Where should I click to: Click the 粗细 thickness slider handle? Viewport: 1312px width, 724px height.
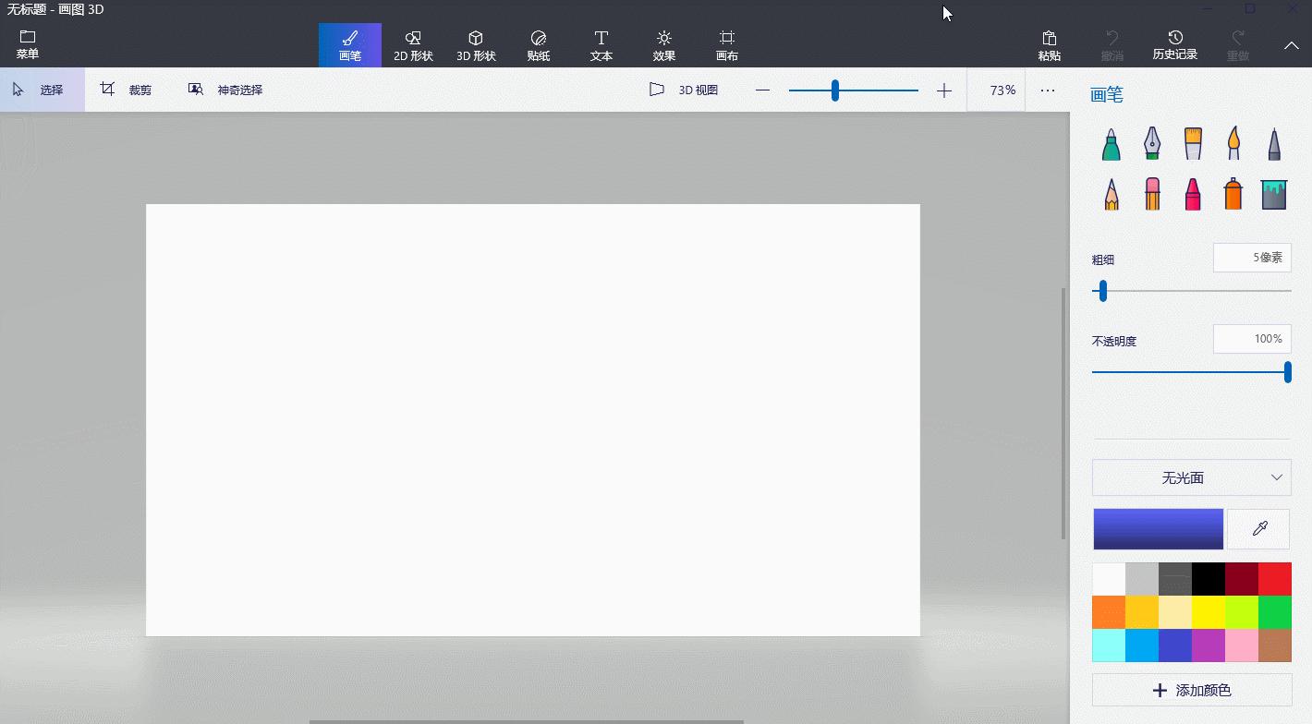pos(1102,291)
